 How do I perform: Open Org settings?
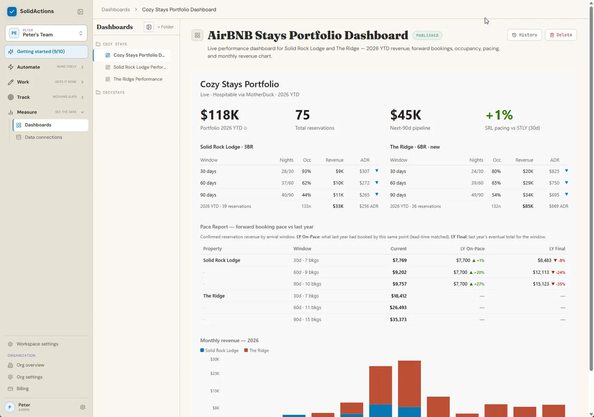(x=29, y=377)
